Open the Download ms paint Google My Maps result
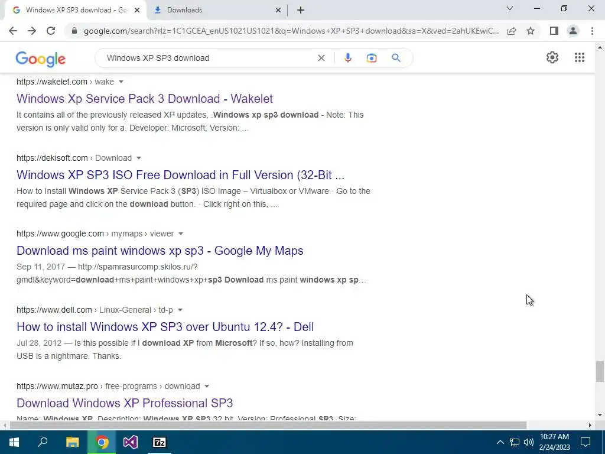This screenshot has width=605, height=454. (x=160, y=251)
